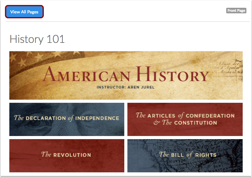Open The Declaration of Independence tile
252x177 pixels.
[x=67, y=119]
